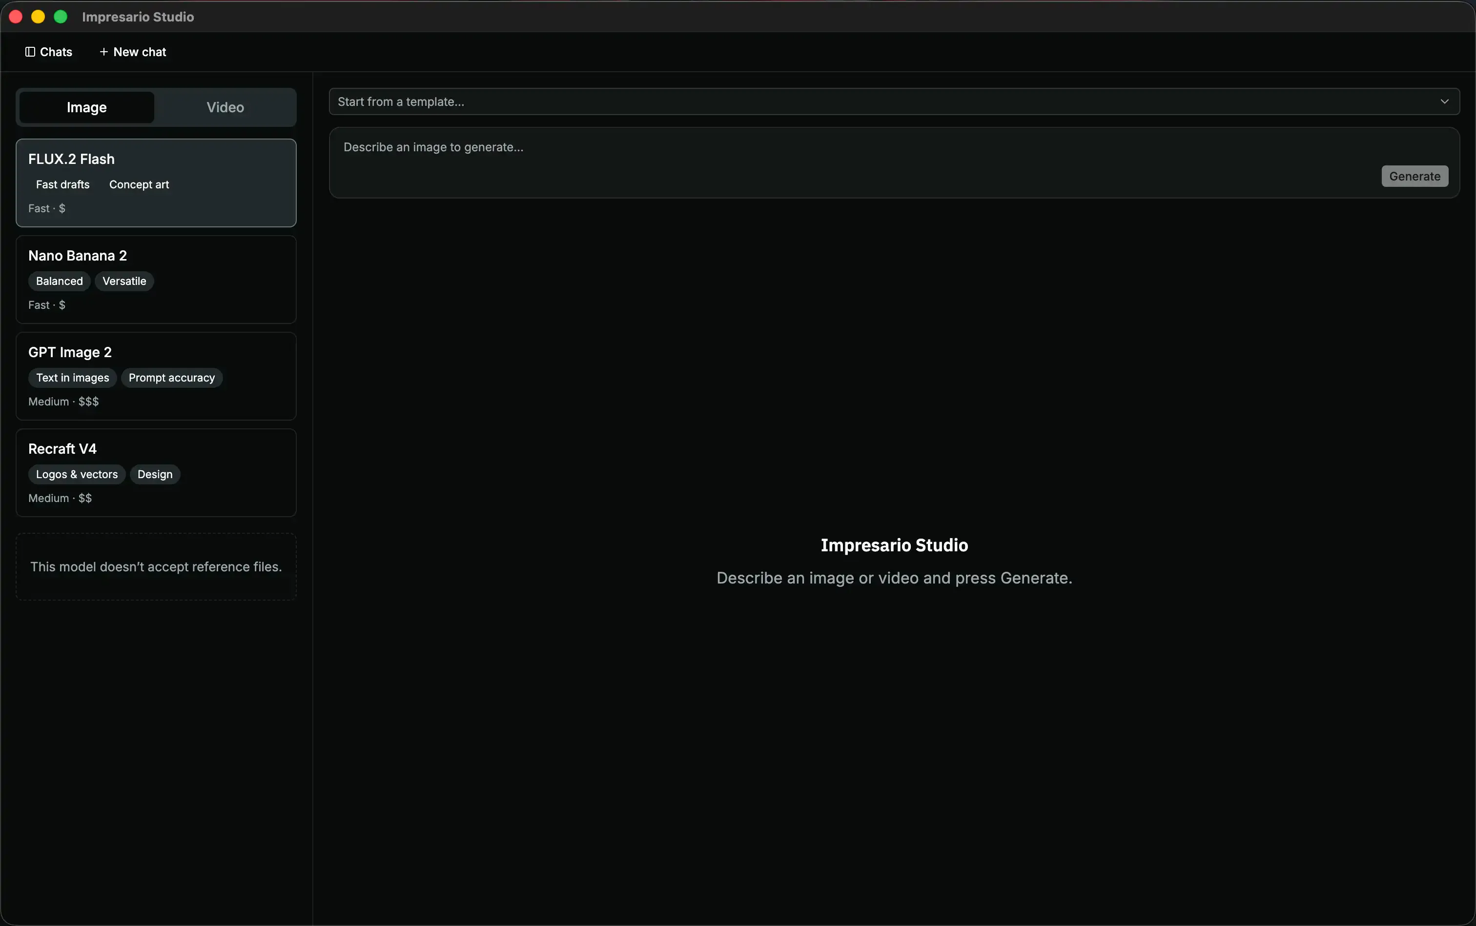The height and width of the screenshot is (926, 1476).
Task: Click the Versatile tag
Action: [x=124, y=281]
